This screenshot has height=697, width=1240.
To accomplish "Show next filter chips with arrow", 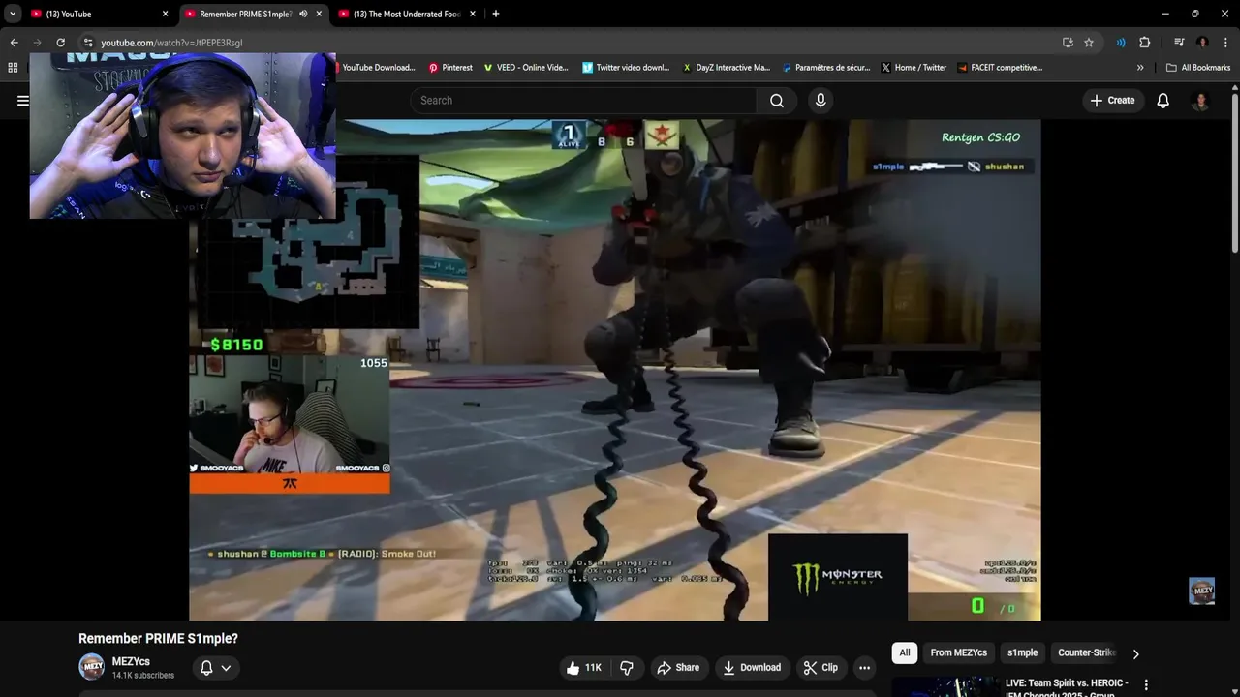I will pyautogui.click(x=1135, y=653).
